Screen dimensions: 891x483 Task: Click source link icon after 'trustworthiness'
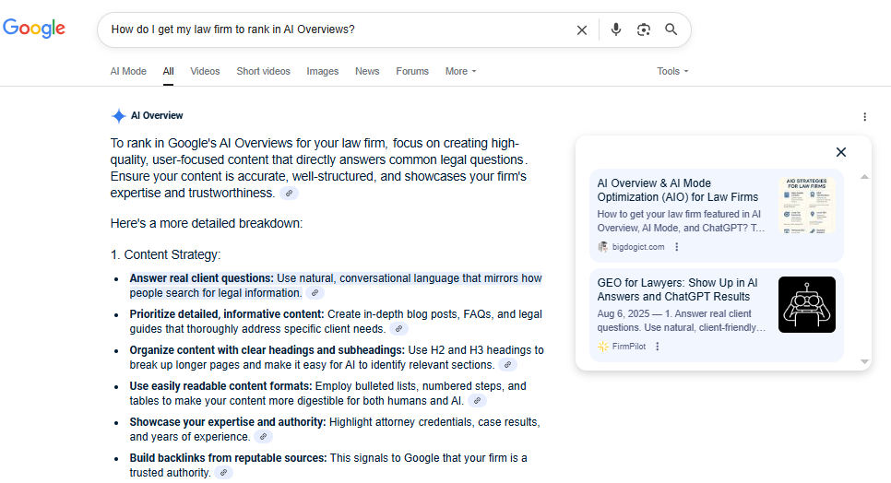pos(290,194)
